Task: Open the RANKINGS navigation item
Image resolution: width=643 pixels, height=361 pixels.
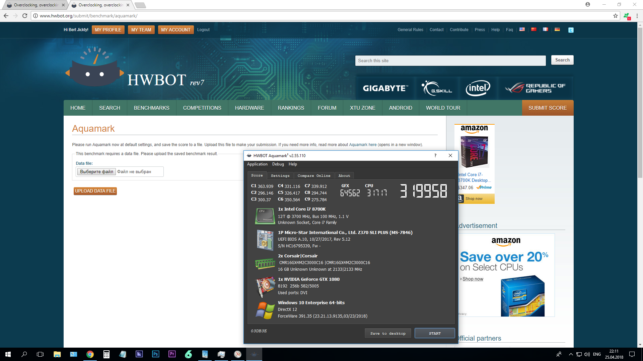Action: pos(291,108)
